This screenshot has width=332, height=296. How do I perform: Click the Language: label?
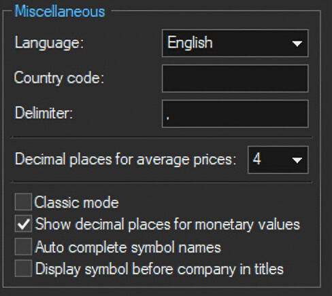[x=49, y=43]
